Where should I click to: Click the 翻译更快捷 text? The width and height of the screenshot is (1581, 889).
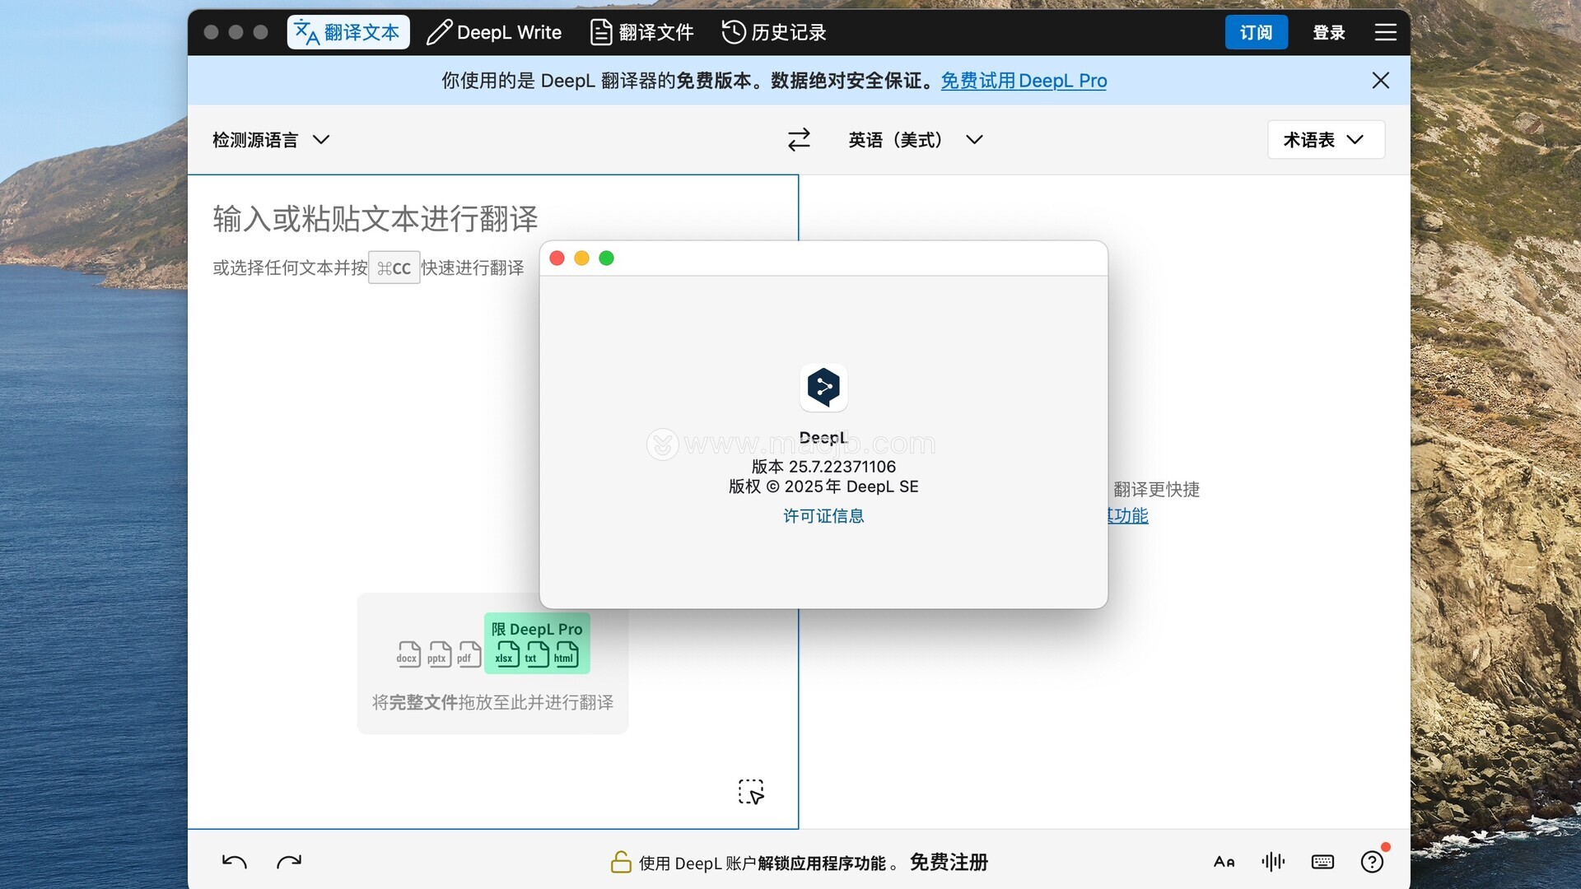[1156, 490]
